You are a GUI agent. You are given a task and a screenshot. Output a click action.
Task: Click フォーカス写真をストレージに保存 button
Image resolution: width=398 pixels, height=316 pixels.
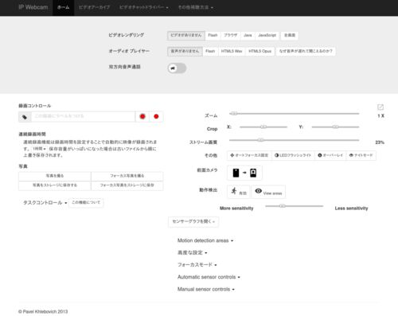click(x=127, y=185)
